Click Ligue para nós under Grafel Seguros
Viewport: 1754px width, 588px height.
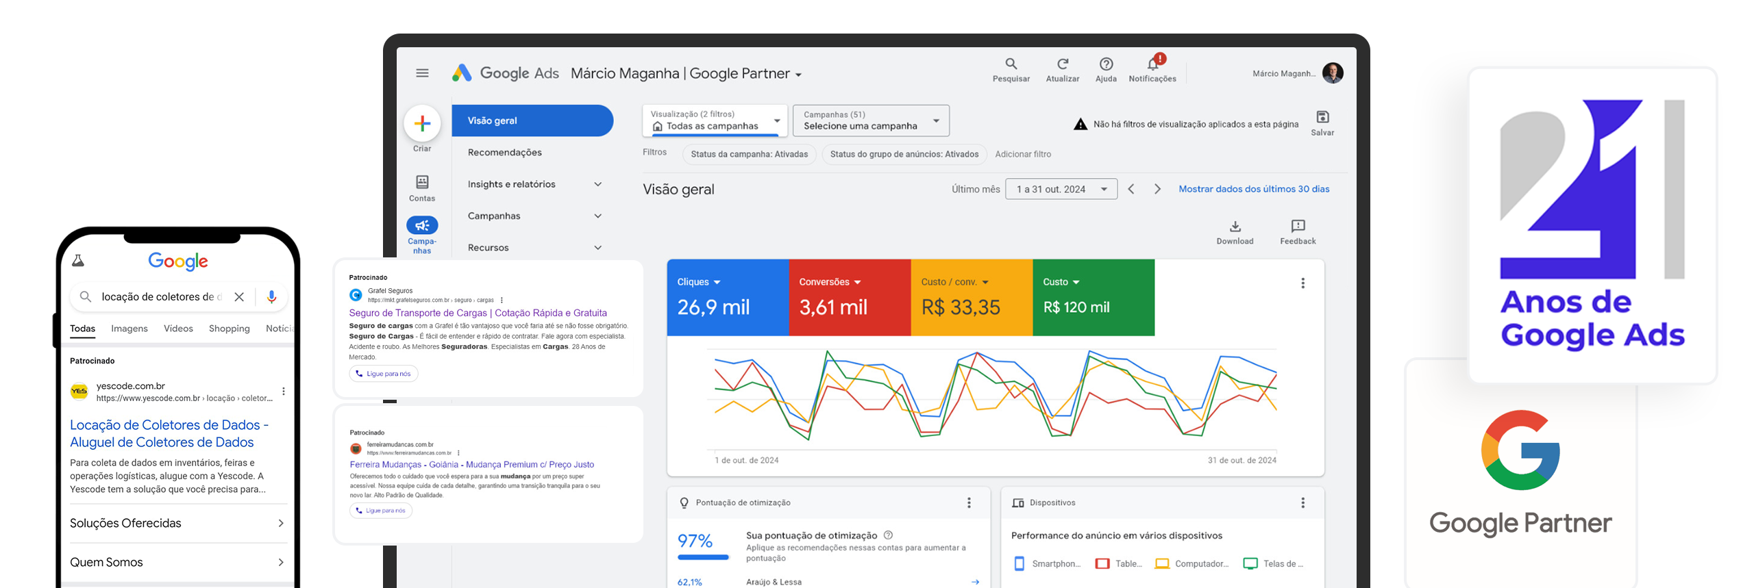point(383,374)
